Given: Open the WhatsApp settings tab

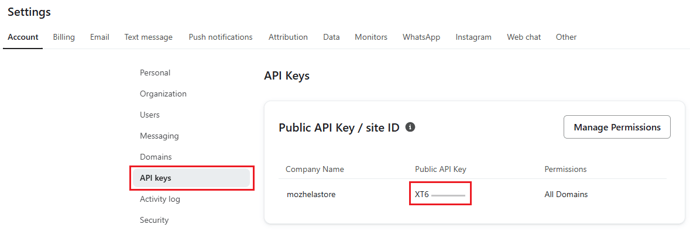Looking at the screenshot, I should point(421,37).
